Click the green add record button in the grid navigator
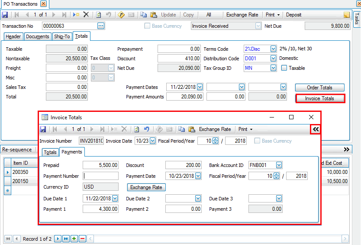The height and width of the screenshot is (245, 361). coord(74,239)
